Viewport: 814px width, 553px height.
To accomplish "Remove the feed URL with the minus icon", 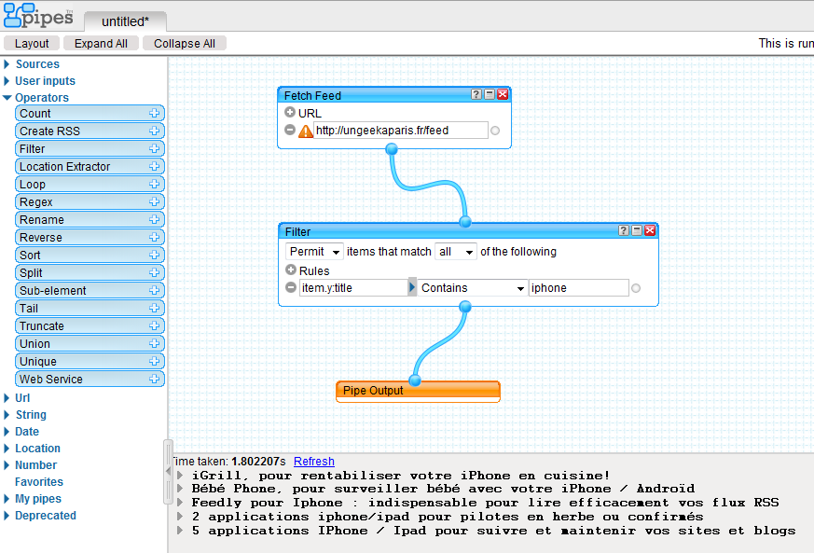I will click(290, 131).
